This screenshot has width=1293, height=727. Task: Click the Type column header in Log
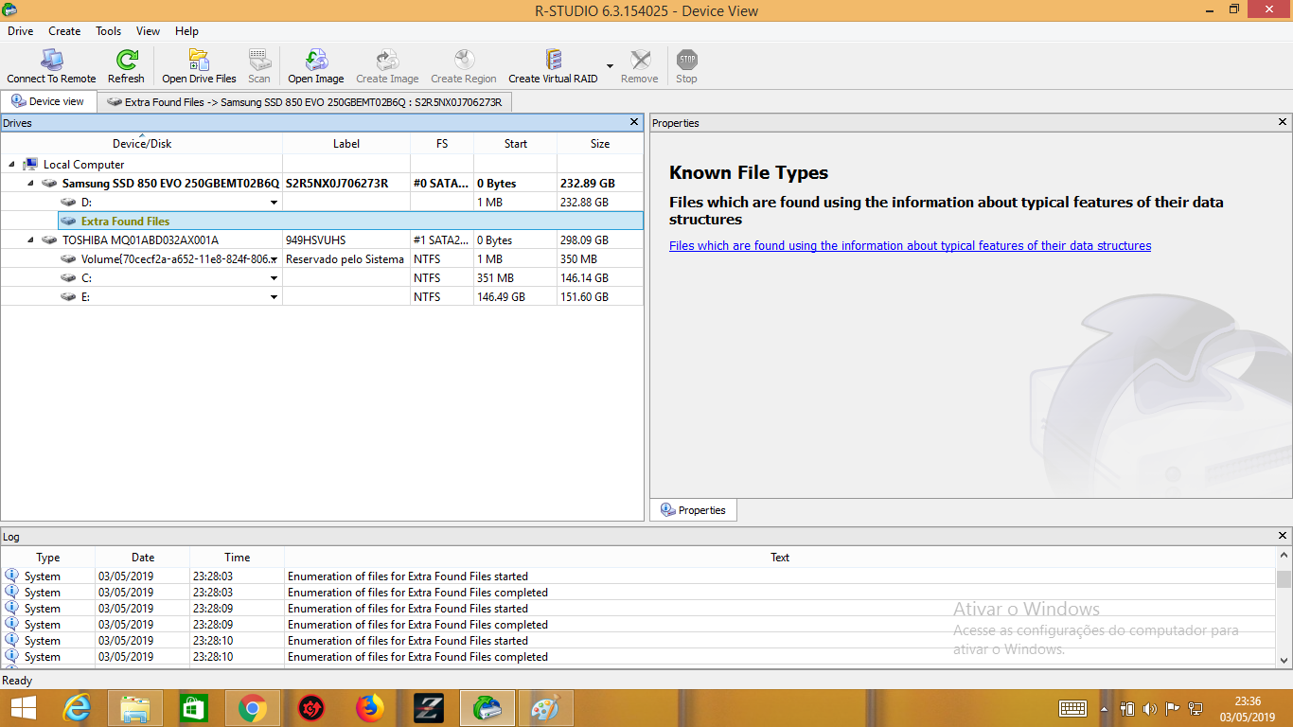[48, 558]
